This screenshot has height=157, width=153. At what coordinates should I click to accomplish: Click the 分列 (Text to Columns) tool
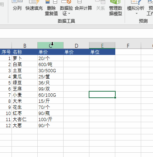(17, 5)
